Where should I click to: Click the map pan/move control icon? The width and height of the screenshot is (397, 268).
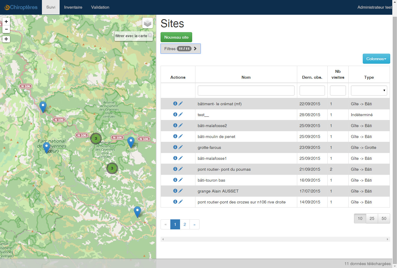(x=6, y=39)
